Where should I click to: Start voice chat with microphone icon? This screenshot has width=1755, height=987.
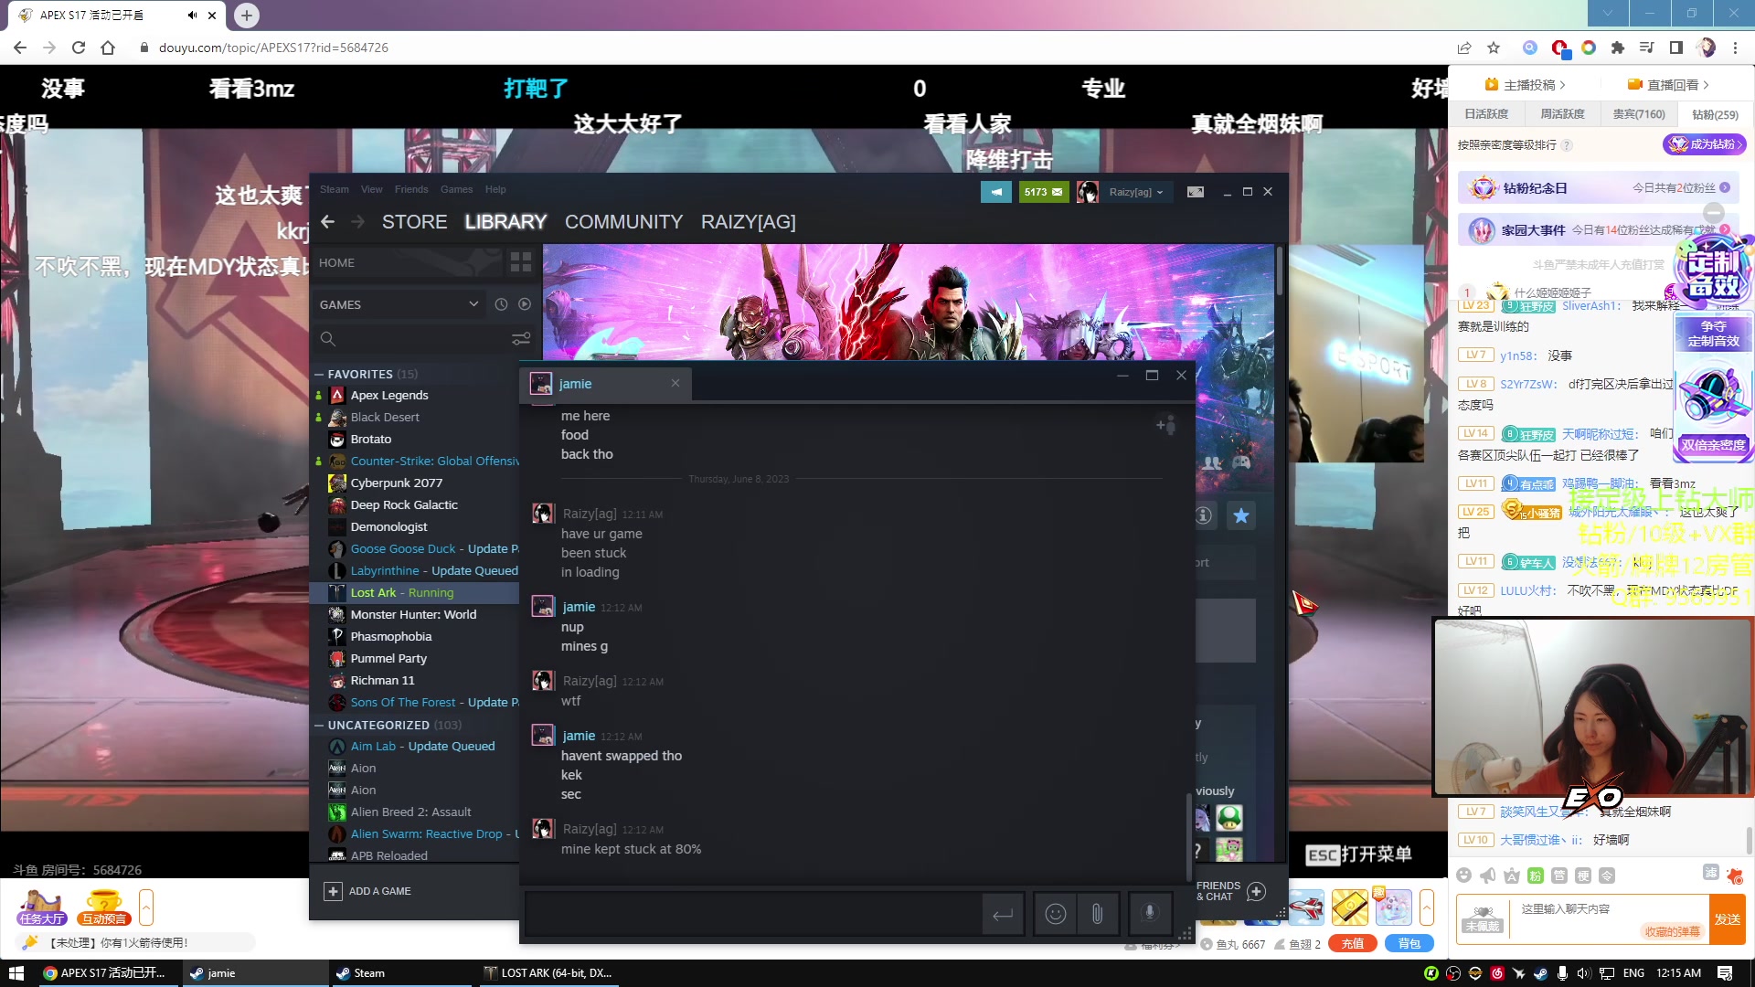[1150, 914]
